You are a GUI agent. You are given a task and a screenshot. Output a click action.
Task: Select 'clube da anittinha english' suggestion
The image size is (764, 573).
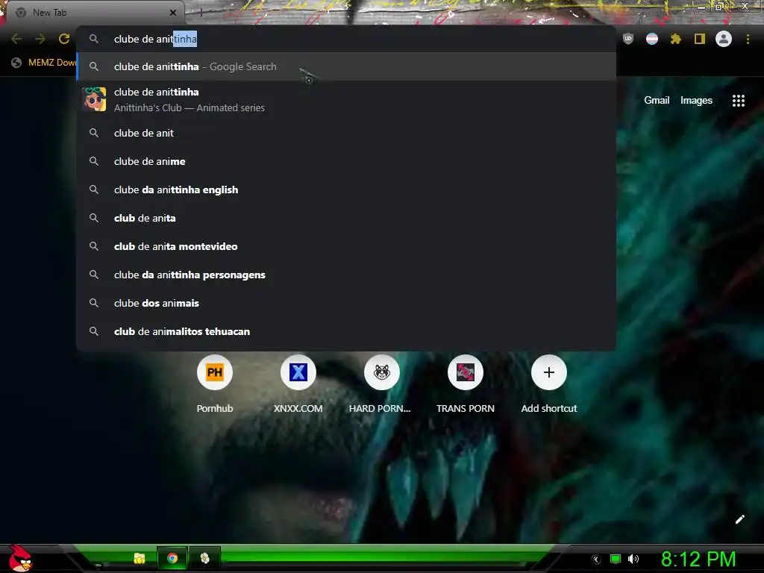point(346,190)
